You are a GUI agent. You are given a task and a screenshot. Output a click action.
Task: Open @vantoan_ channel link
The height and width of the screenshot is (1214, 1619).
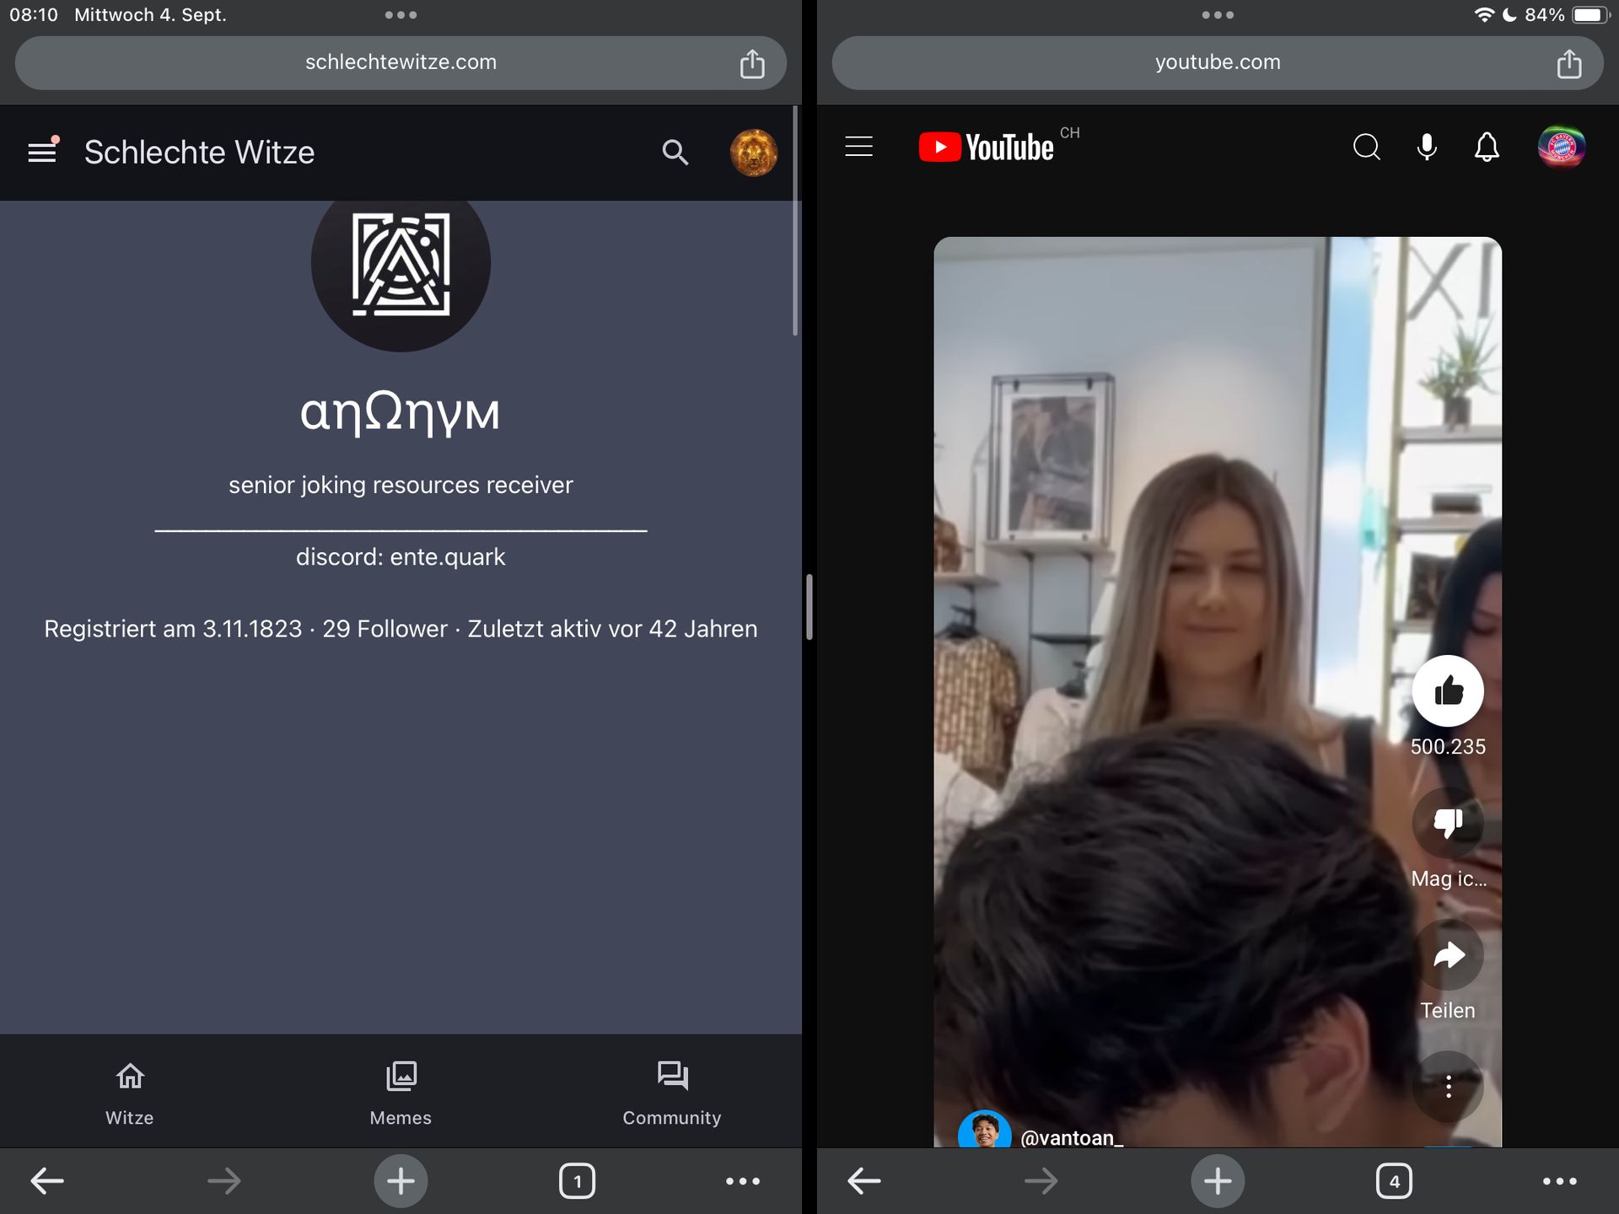pos(1071,1137)
